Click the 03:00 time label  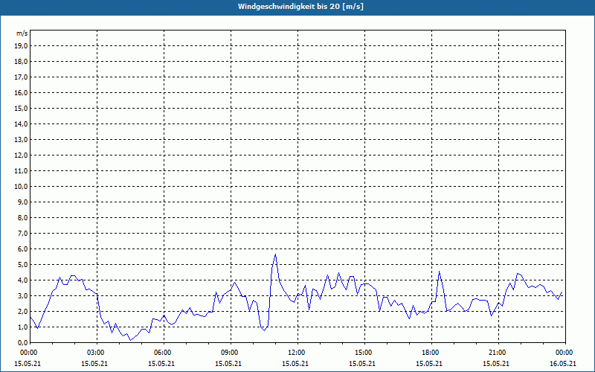tap(97, 353)
